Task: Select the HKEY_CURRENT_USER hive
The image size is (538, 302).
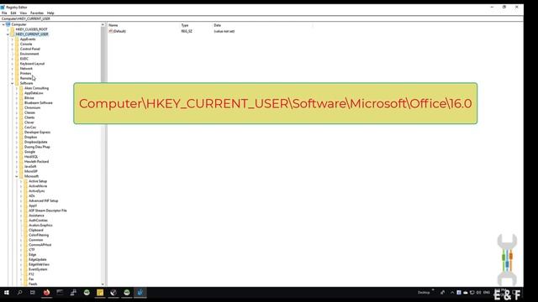Action: tap(32, 34)
